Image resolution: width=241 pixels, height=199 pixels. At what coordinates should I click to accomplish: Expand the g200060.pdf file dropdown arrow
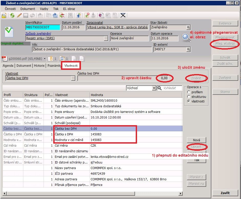(45, 58)
